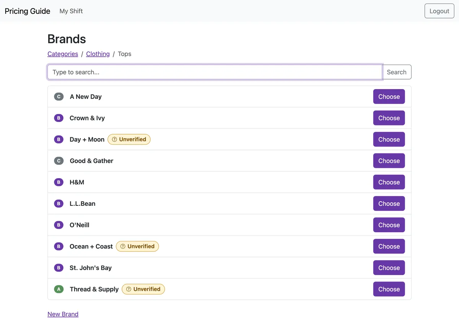The image size is (459, 319).
Task: Click the Brands page heading
Action: pos(67,39)
